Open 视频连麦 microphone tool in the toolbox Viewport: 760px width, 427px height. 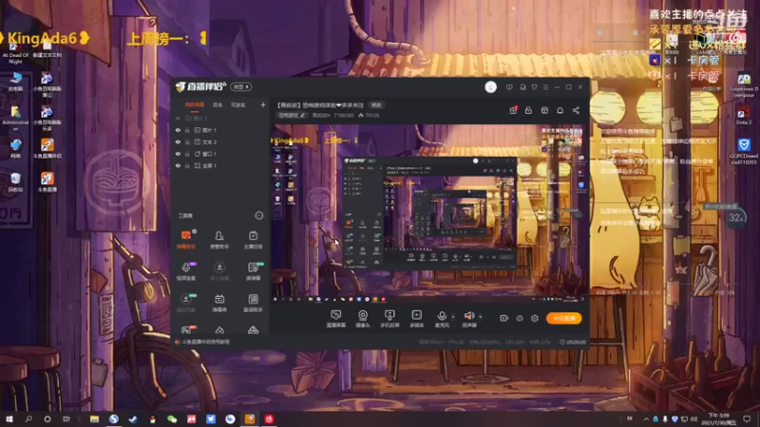186,271
